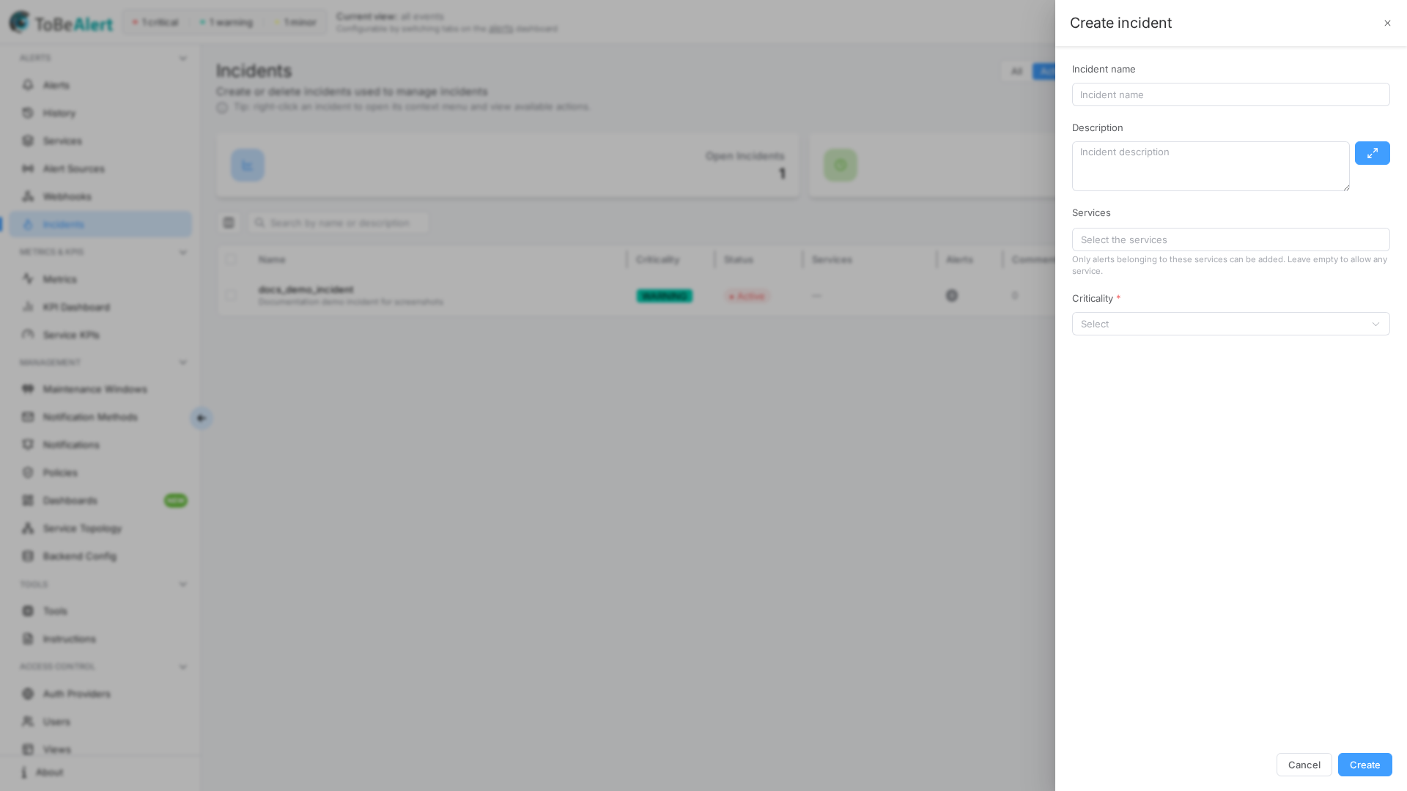The width and height of the screenshot is (1407, 791).
Task: Open the Select the services dropdown
Action: [1230, 239]
